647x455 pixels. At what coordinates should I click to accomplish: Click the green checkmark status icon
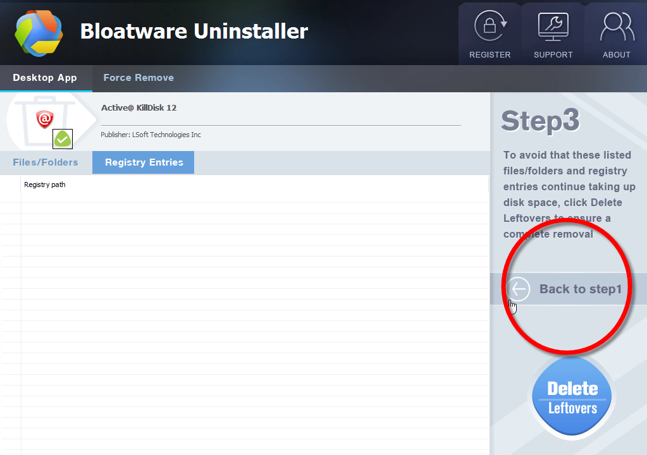[63, 139]
